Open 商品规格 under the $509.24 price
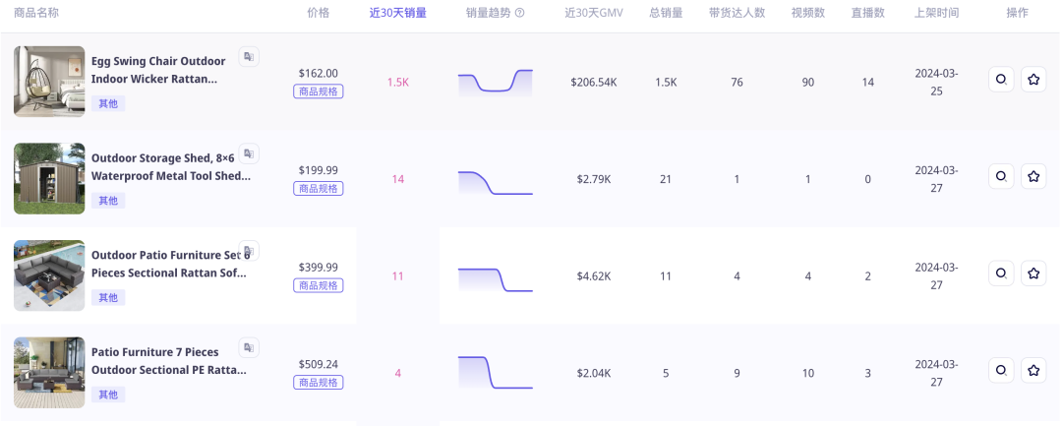This screenshot has width=1062, height=426. [x=319, y=383]
